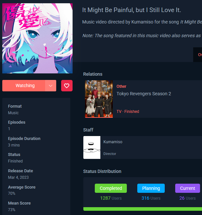Click the page title It Might Be Painful
The height and width of the screenshot is (215, 202).
click(x=132, y=10)
